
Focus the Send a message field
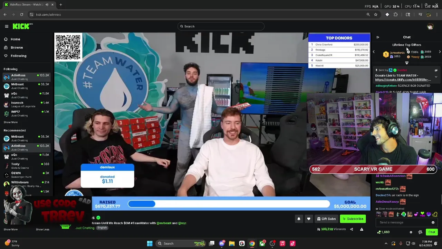pyautogui.click(x=406, y=222)
